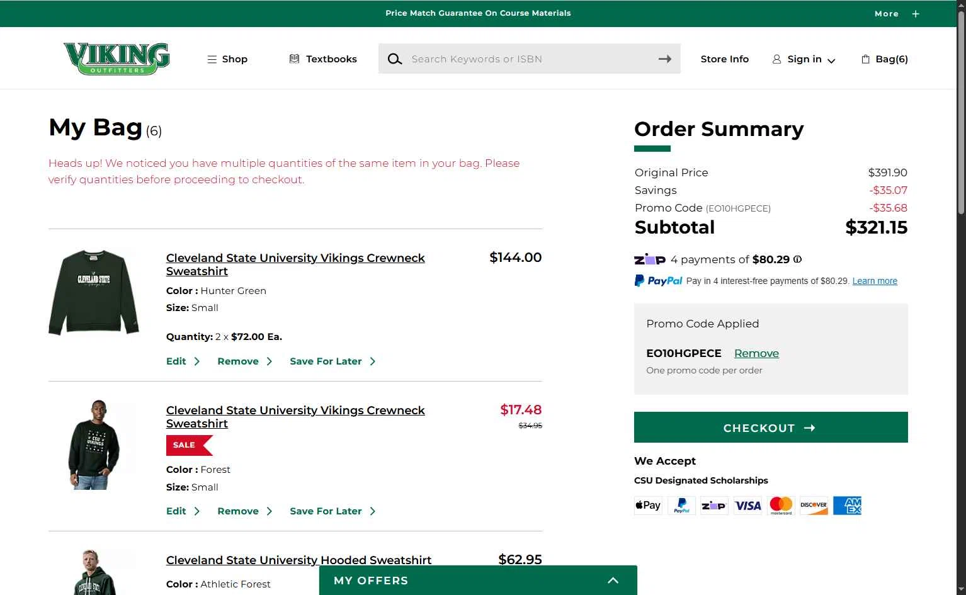This screenshot has height=595, width=966.
Task: Click Edit chevron for Hunter Green crewneck
Action: coord(197,361)
